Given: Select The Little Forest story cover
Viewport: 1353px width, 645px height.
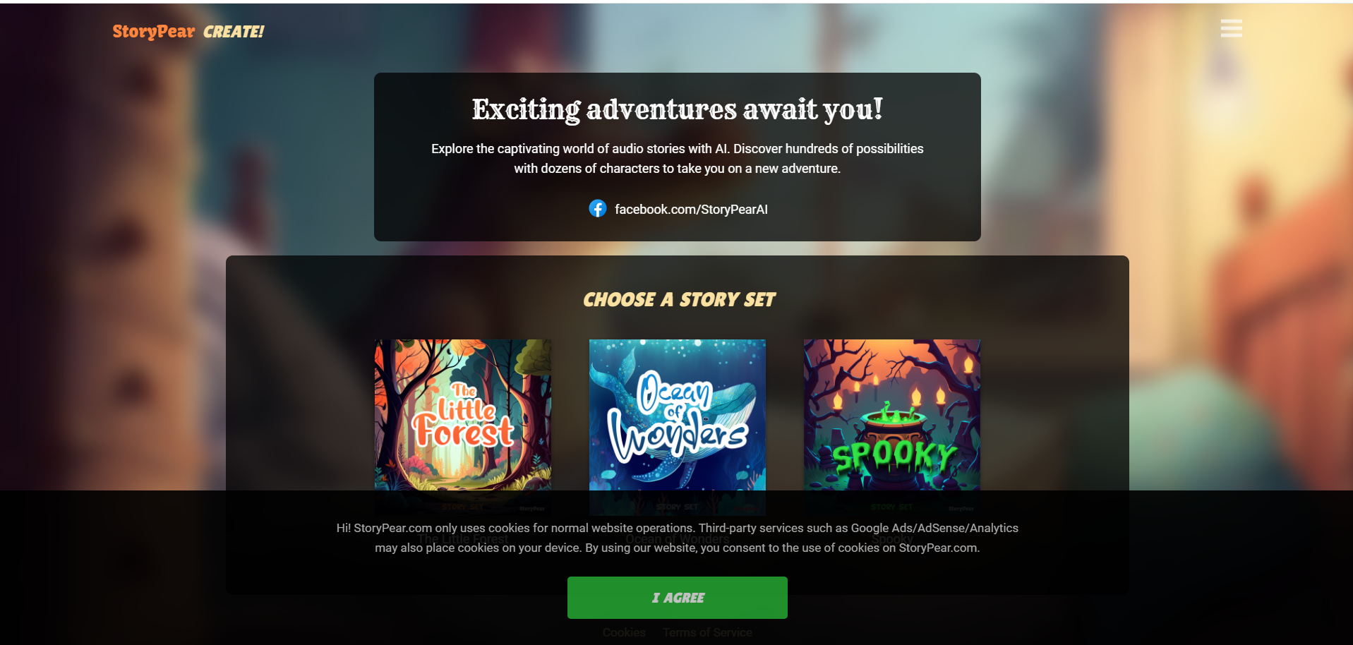Looking at the screenshot, I should pos(463,428).
